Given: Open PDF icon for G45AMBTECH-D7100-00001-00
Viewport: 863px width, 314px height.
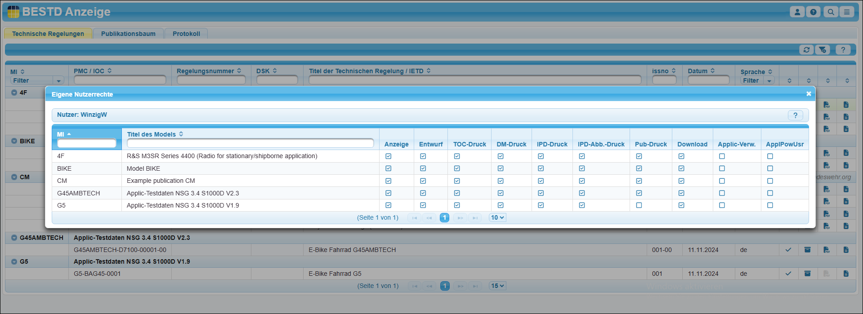Looking at the screenshot, I should tap(827, 250).
